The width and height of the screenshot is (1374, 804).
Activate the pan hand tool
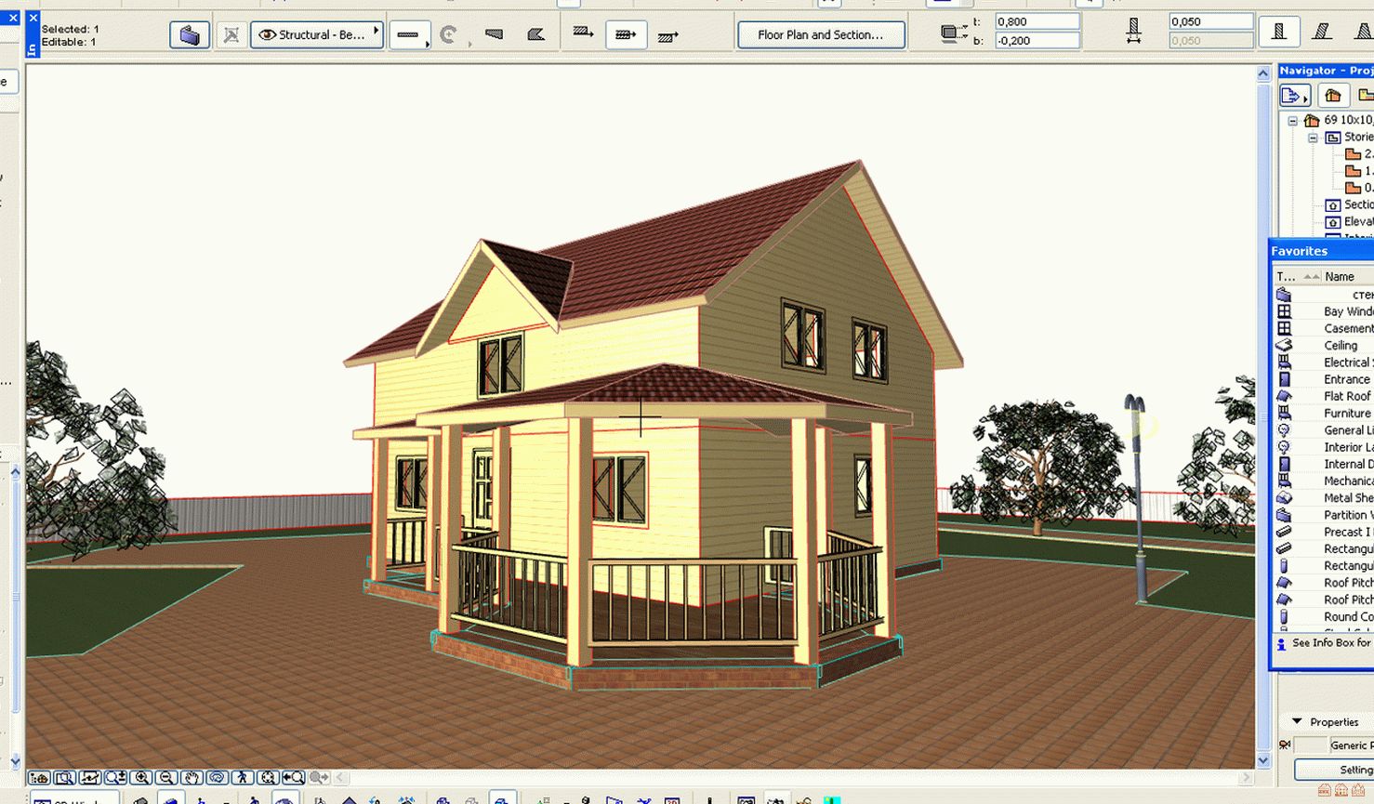(192, 778)
